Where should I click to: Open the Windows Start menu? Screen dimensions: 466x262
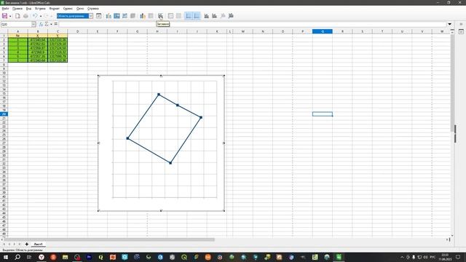pyautogui.click(x=5, y=257)
